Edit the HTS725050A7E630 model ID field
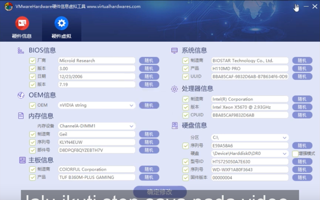The width and height of the screenshot is (320, 200). (x=250, y=161)
